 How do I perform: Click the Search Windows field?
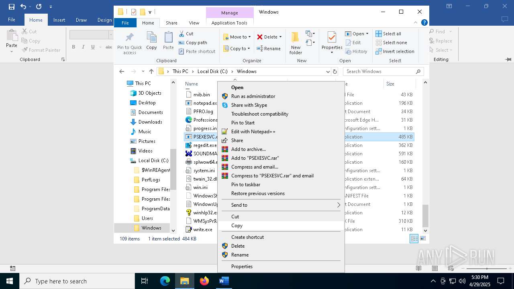point(380,71)
